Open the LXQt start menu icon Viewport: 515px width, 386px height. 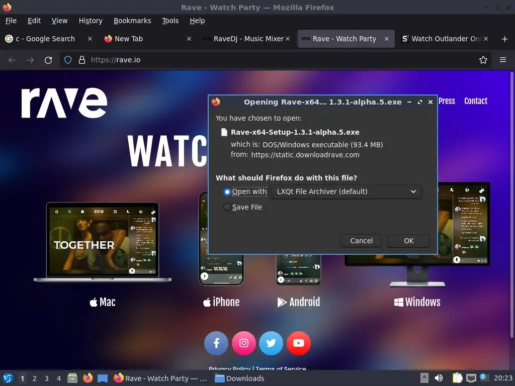(8, 378)
